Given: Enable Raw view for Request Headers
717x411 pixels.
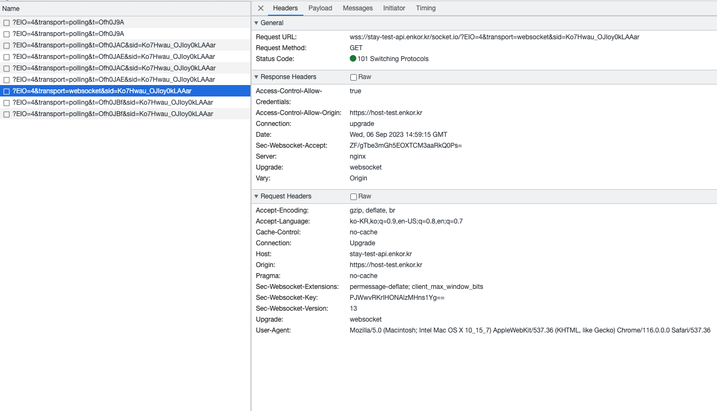Looking at the screenshot, I should pos(354,197).
